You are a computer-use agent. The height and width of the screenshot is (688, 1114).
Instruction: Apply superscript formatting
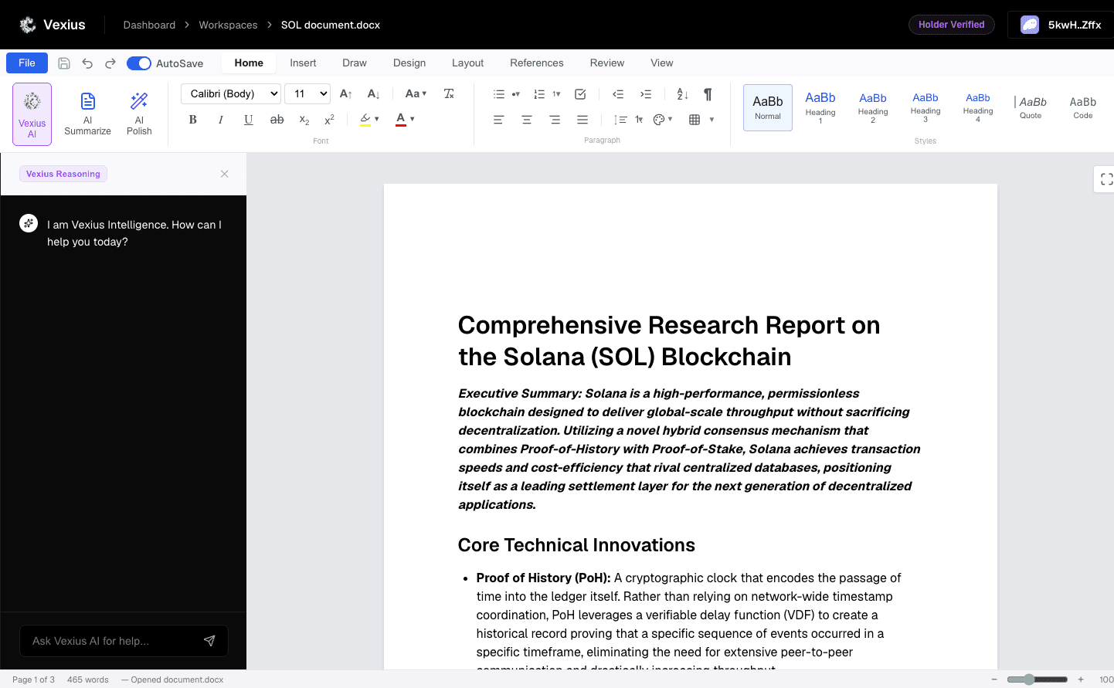(x=329, y=120)
